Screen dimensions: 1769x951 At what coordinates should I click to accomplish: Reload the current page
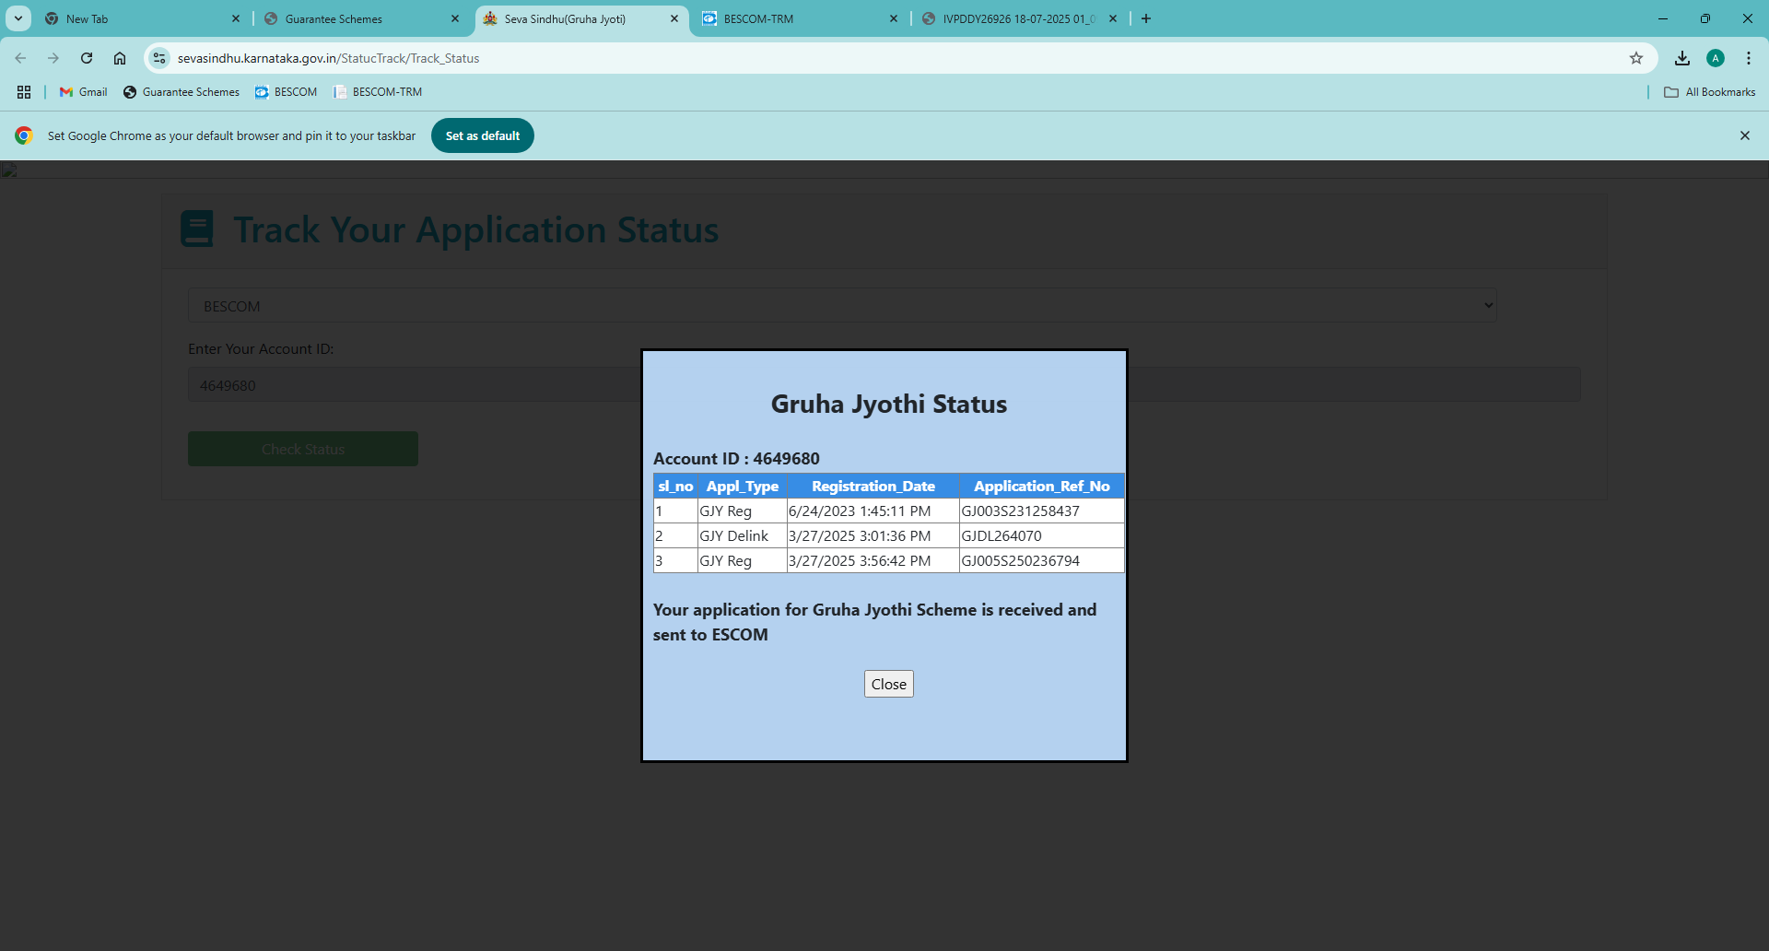click(87, 58)
